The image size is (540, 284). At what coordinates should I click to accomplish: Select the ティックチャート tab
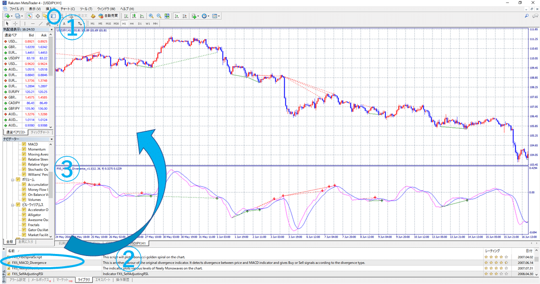point(40,132)
